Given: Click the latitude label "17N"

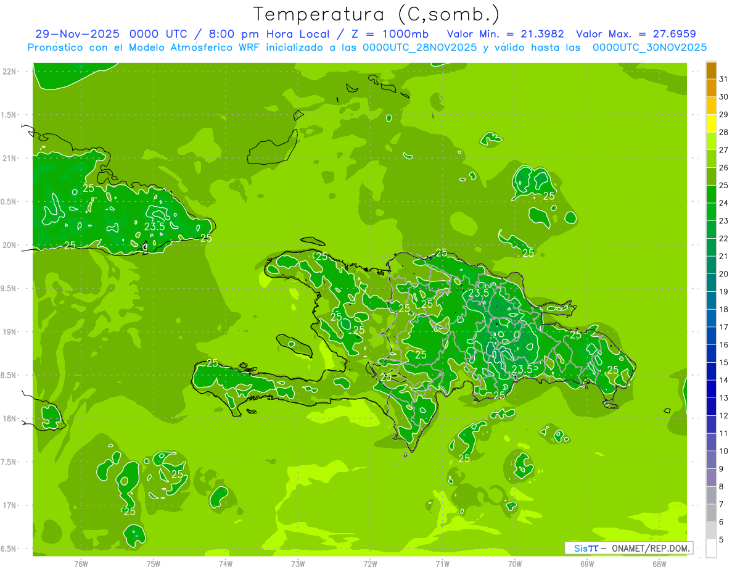Looking at the screenshot, I should pyautogui.click(x=10, y=506).
